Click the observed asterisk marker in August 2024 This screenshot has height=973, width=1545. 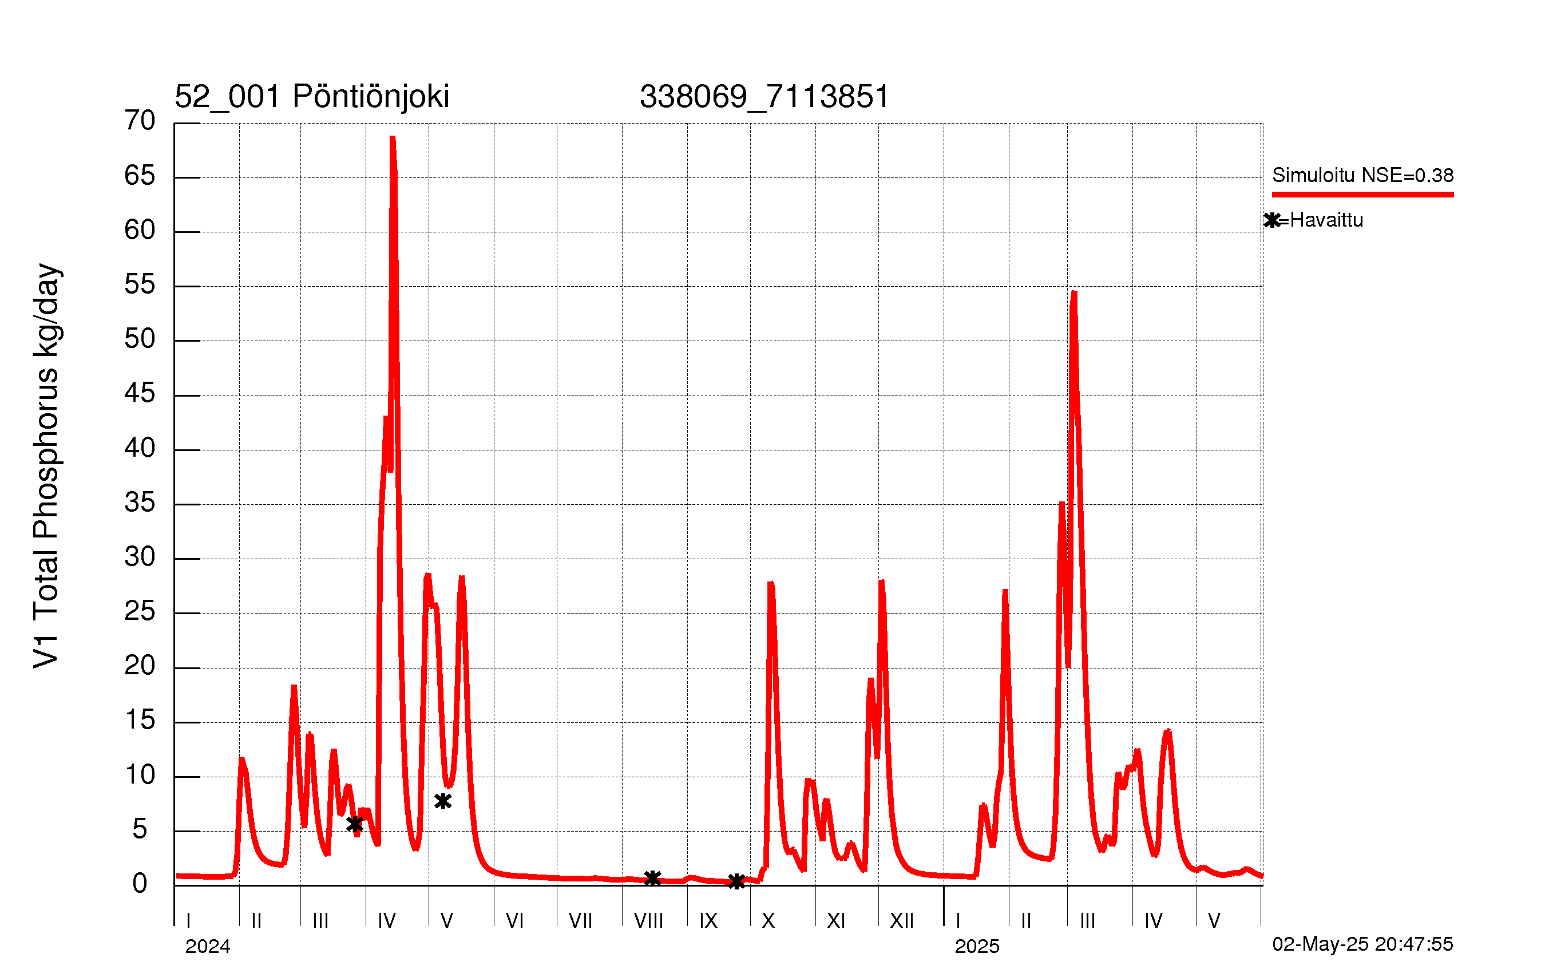[652, 878]
